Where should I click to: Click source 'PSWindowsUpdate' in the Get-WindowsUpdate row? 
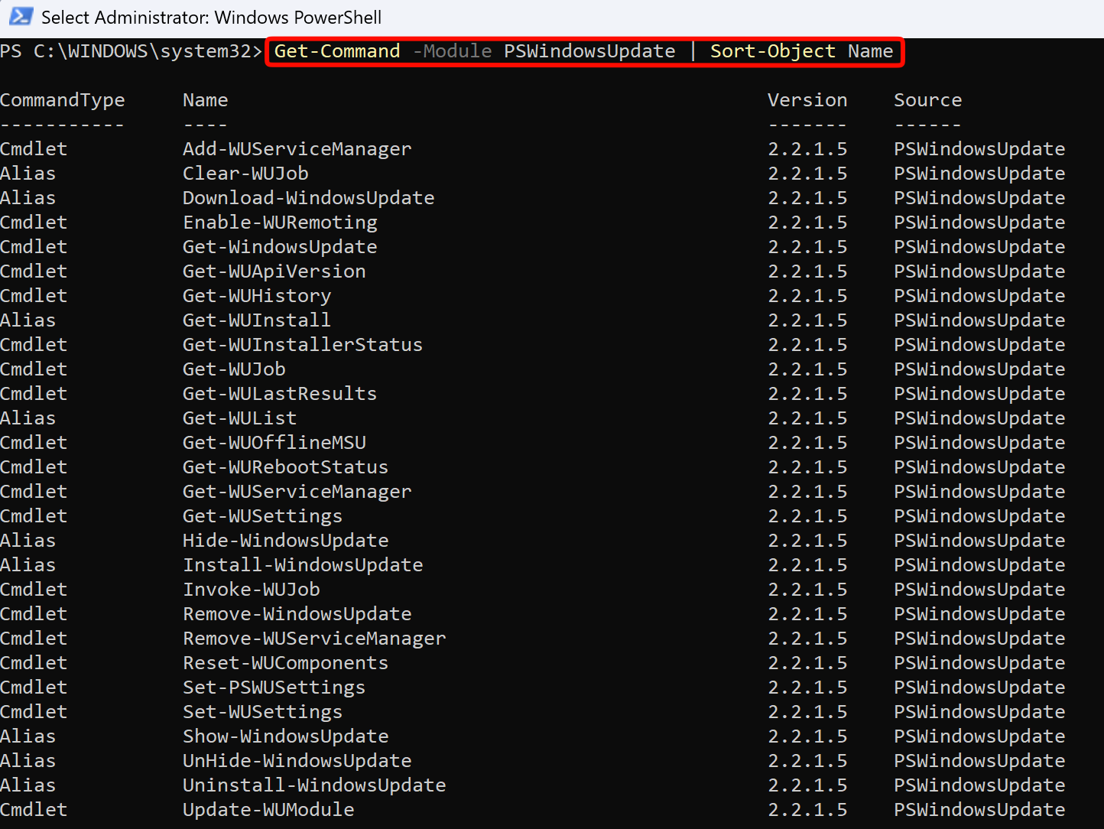click(x=979, y=247)
